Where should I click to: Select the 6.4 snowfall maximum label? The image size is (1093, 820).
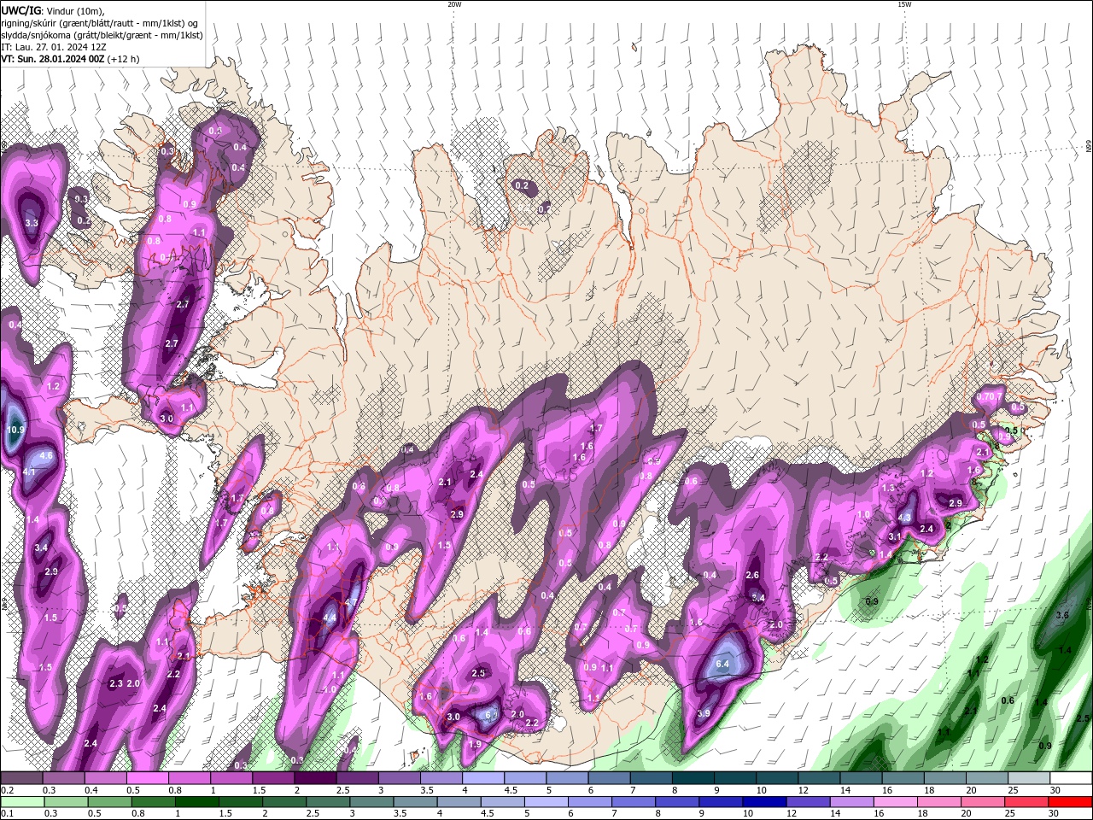click(x=722, y=664)
